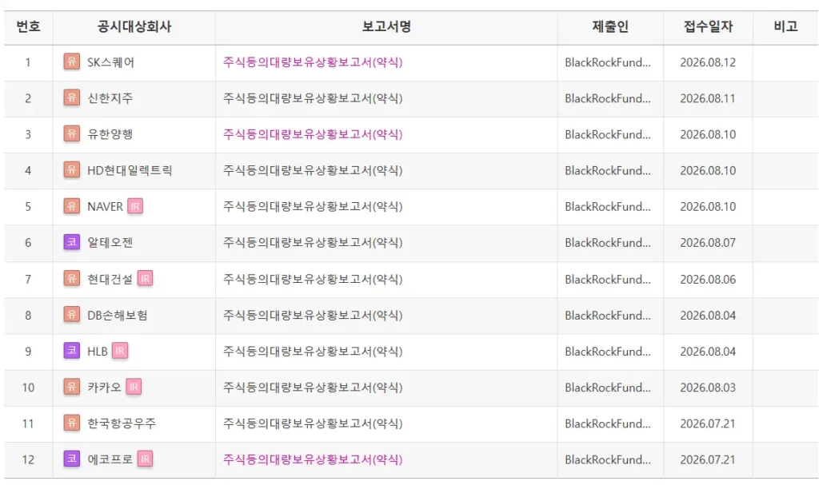Viewport: 819px width, 485px height.
Task: Click the 코 icon beside HLB
Action: click(x=71, y=351)
